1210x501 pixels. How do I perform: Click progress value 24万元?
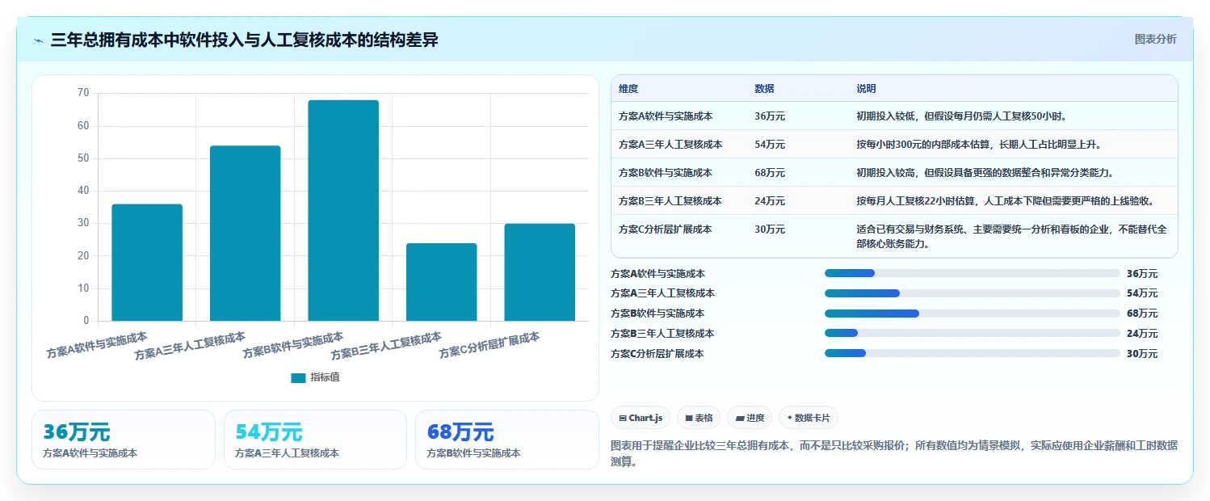click(1142, 334)
